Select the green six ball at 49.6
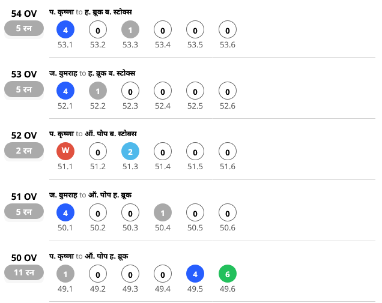The image size is (382, 303). click(228, 274)
